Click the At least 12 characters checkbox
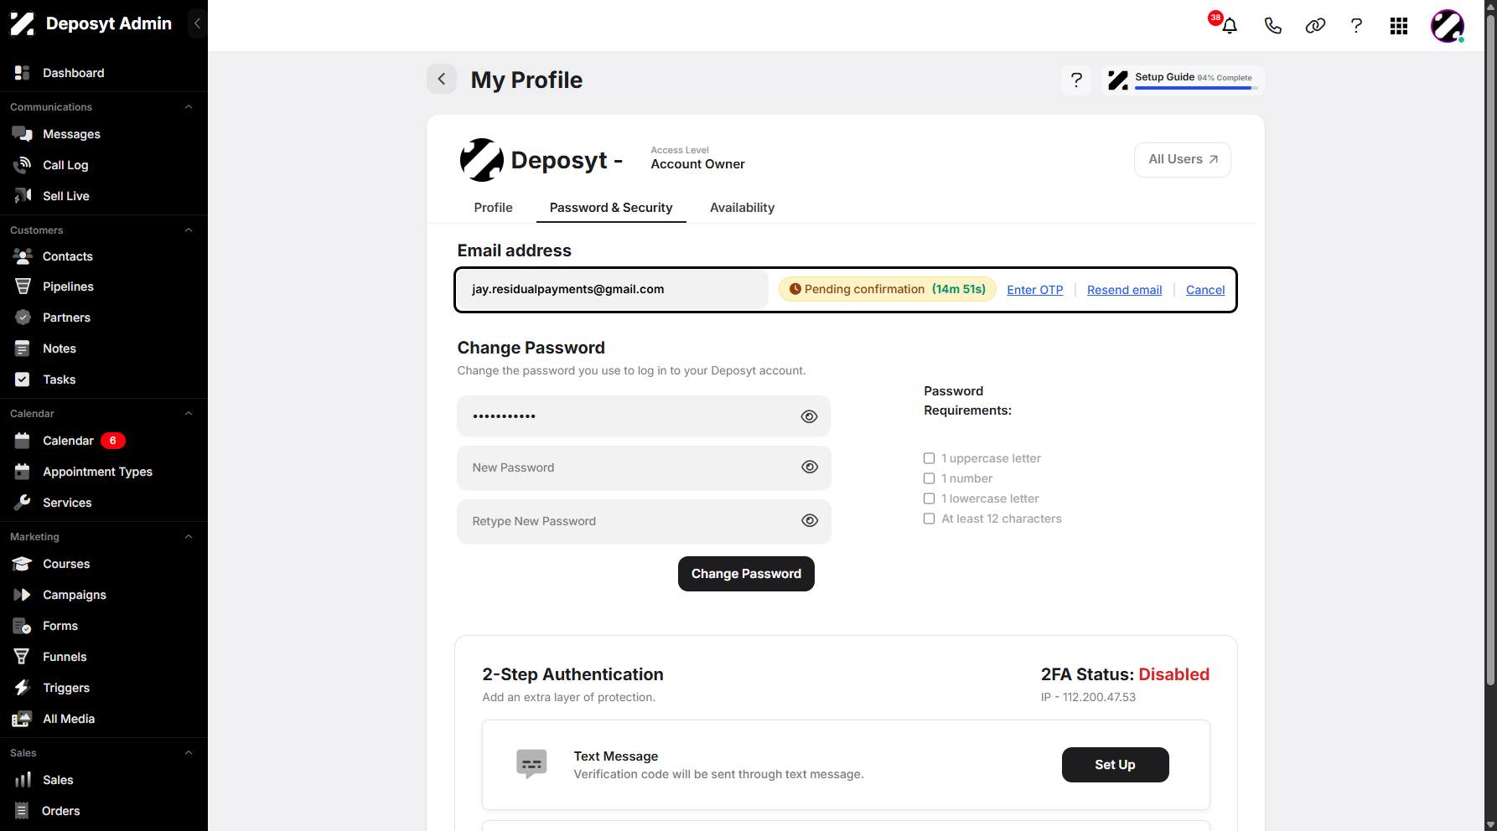 (929, 519)
